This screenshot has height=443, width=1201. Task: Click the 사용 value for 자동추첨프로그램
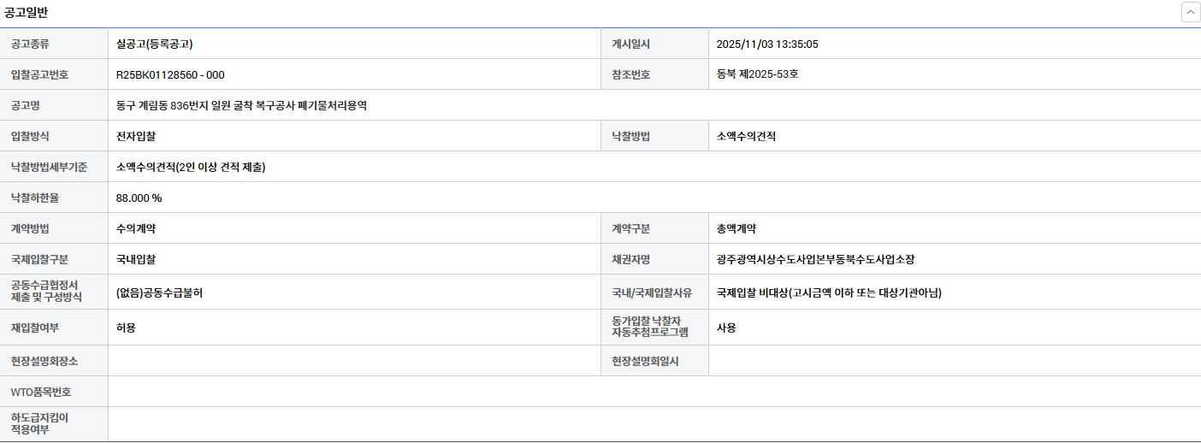point(726,328)
